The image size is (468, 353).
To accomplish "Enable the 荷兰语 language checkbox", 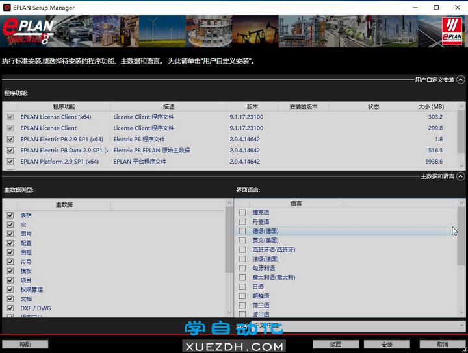I will coord(242,305).
